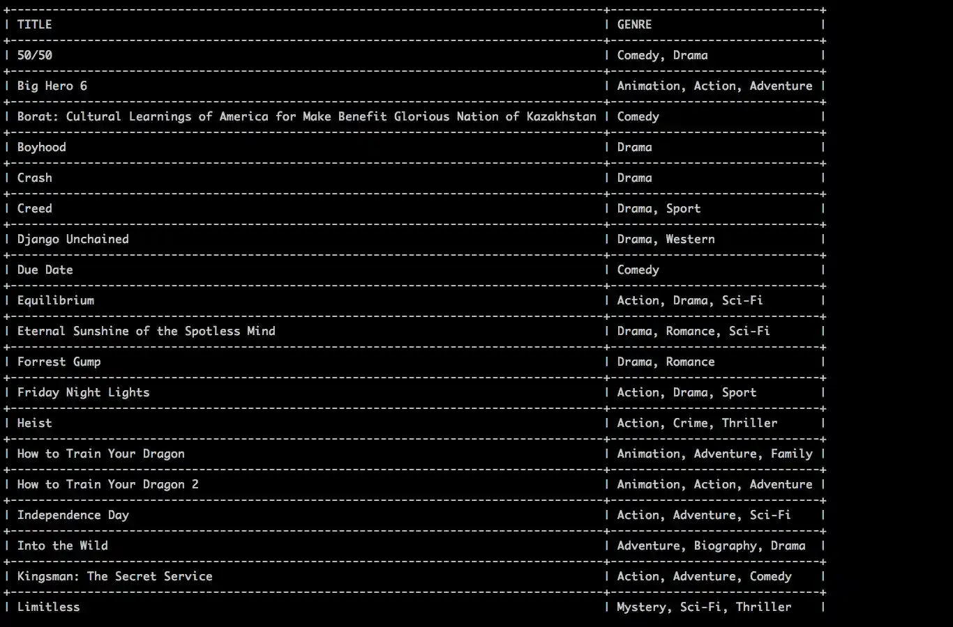Image resolution: width=953 pixels, height=627 pixels.
Task: Select the genre 'Animation, Adventure, Family'
Action: pyautogui.click(x=714, y=454)
